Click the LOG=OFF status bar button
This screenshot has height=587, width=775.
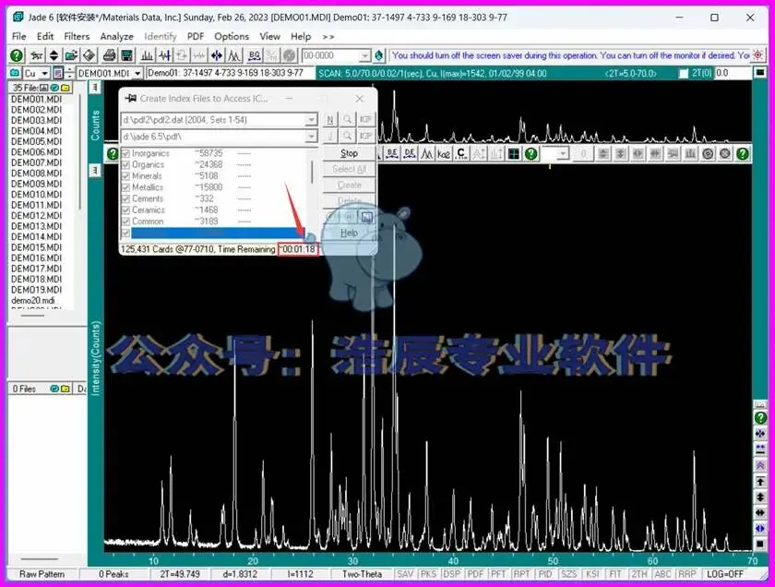[725, 574]
